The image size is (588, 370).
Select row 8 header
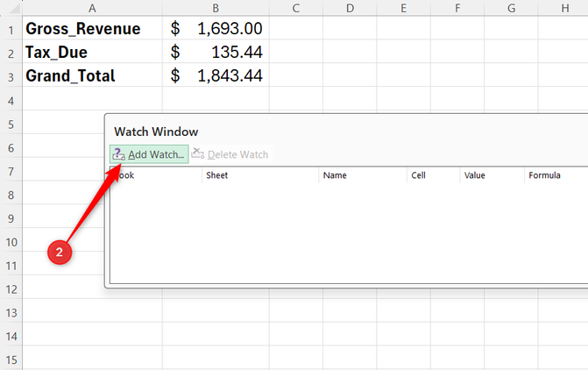point(11,195)
